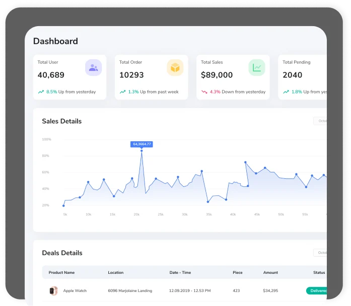Open the Deals Details month dropdown

pos(320,253)
